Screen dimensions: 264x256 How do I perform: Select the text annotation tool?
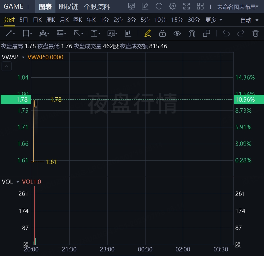[111, 33]
